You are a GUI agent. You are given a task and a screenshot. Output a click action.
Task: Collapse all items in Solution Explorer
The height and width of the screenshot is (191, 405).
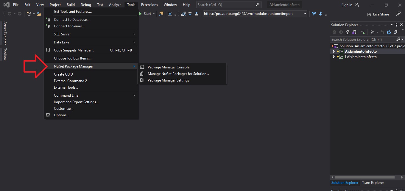pyautogui.click(x=396, y=32)
